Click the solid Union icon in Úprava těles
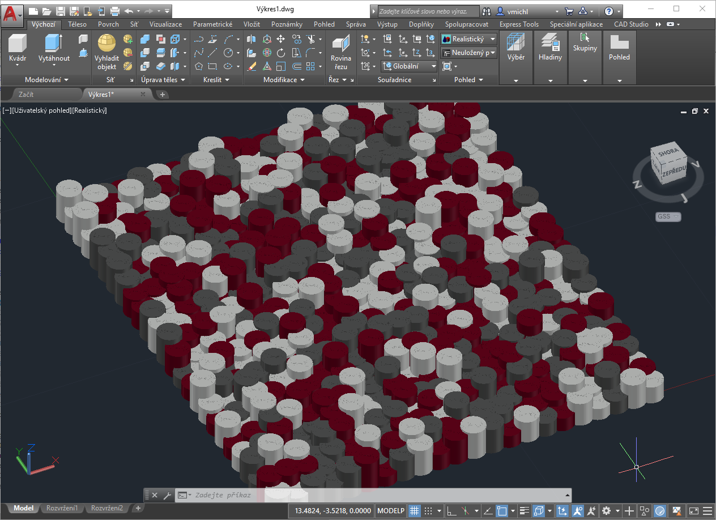Image resolution: width=716 pixels, height=520 pixels. (145, 39)
